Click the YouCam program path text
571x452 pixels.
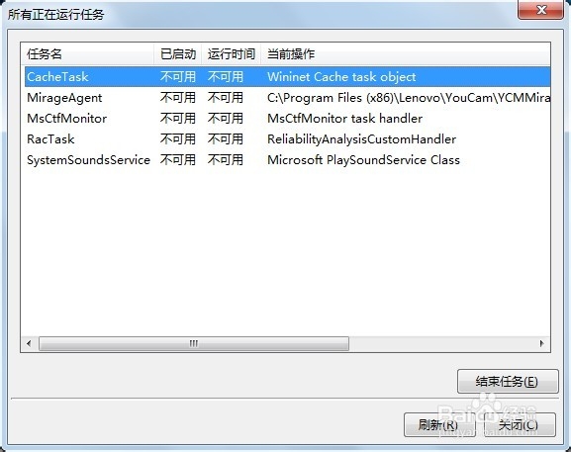(x=409, y=98)
